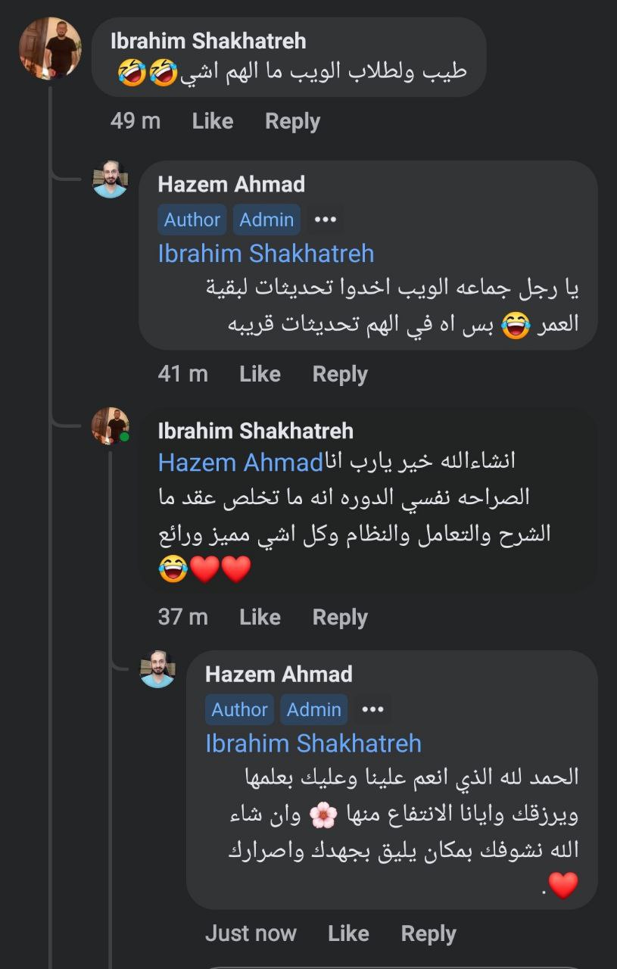This screenshot has height=969, width=617.
Task: Open Ibrahim Shakhatreh's name on top comment
Action: click(208, 41)
